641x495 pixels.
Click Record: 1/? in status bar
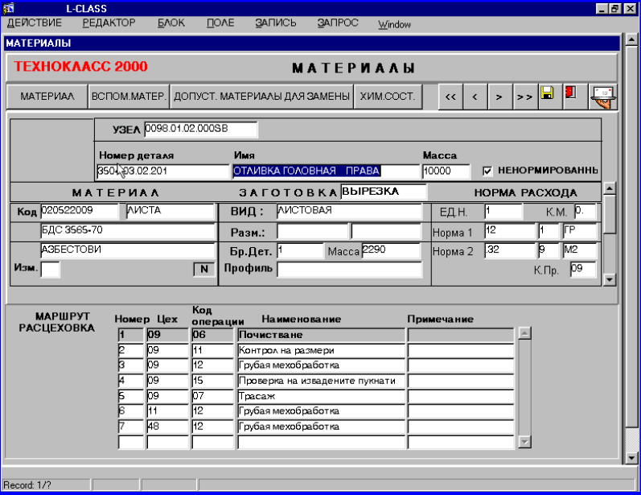click(27, 485)
